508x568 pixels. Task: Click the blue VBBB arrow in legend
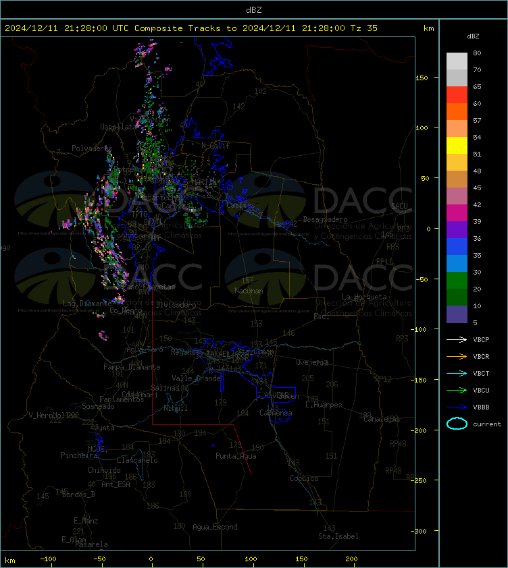pos(457,407)
